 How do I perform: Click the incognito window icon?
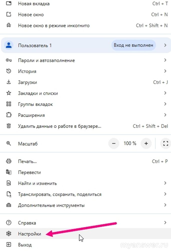(x=9, y=25)
